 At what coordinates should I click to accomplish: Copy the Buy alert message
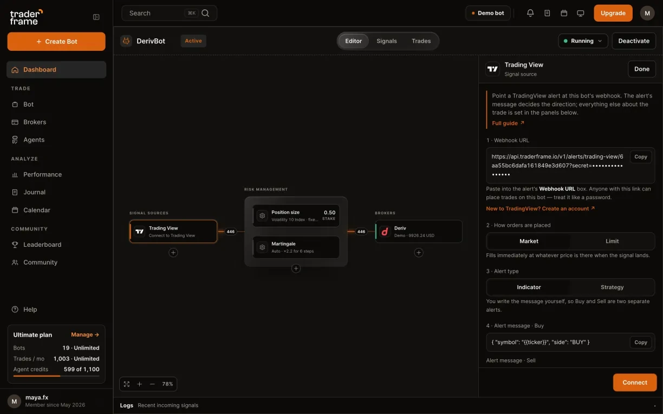(x=641, y=342)
